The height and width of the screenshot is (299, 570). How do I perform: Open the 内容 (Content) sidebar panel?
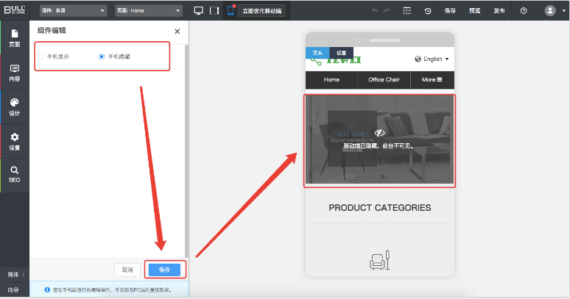point(14,73)
